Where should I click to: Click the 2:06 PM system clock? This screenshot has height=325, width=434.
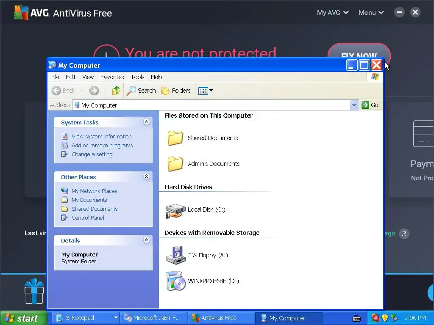tap(415, 318)
